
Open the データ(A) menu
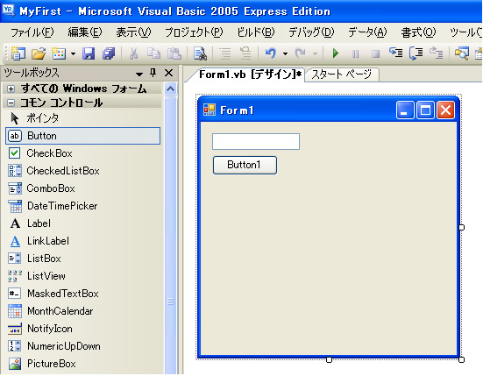[367, 32]
